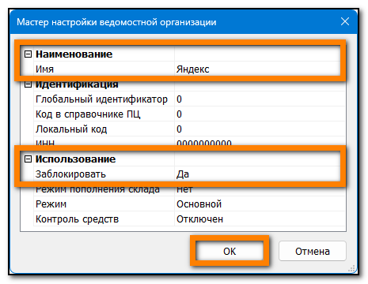Collapse the Наименование section
Viewport: 368px width, 284px height.
click(28, 54)
